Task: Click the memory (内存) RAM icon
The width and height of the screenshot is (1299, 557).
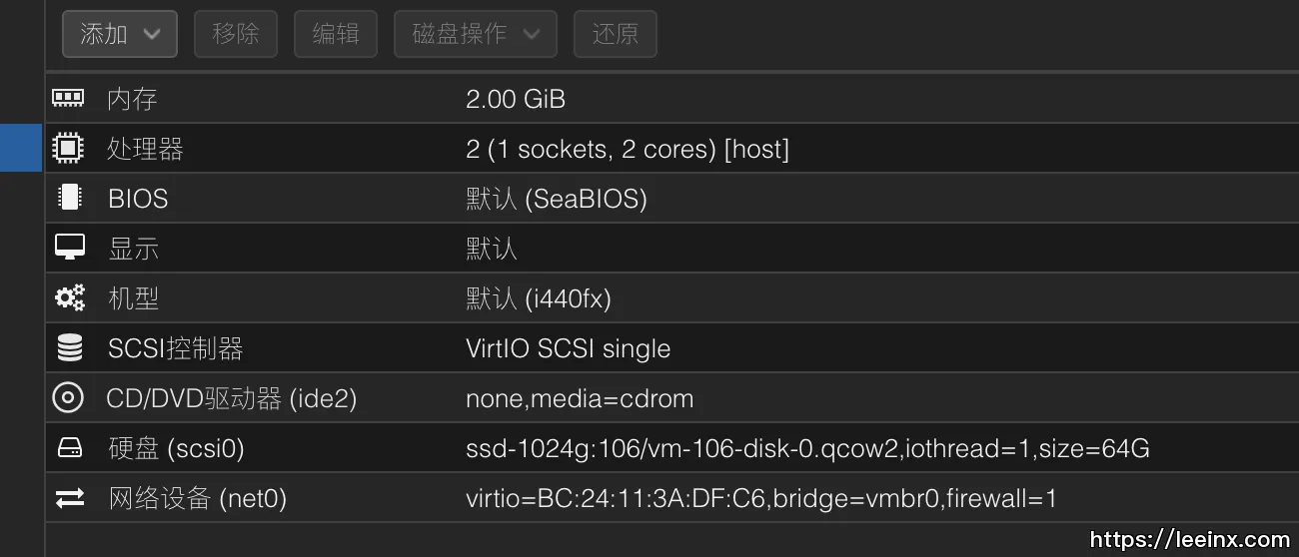Action: pyautogui.click(x=68, y=98)
